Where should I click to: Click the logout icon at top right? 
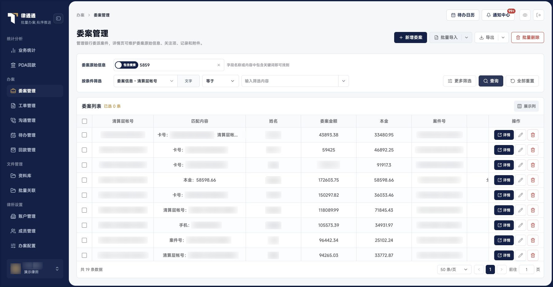click(x=539, y=15)
